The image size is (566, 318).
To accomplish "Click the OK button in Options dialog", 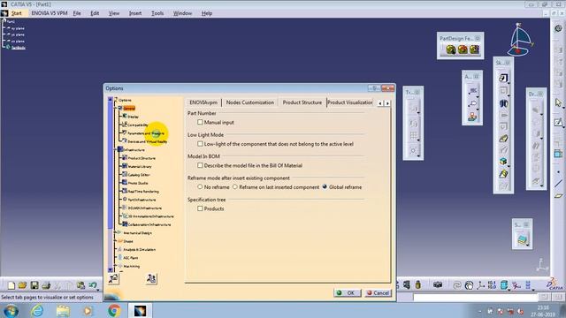I will (347, 293).
